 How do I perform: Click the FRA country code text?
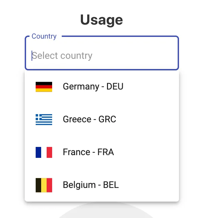[106, 152]
